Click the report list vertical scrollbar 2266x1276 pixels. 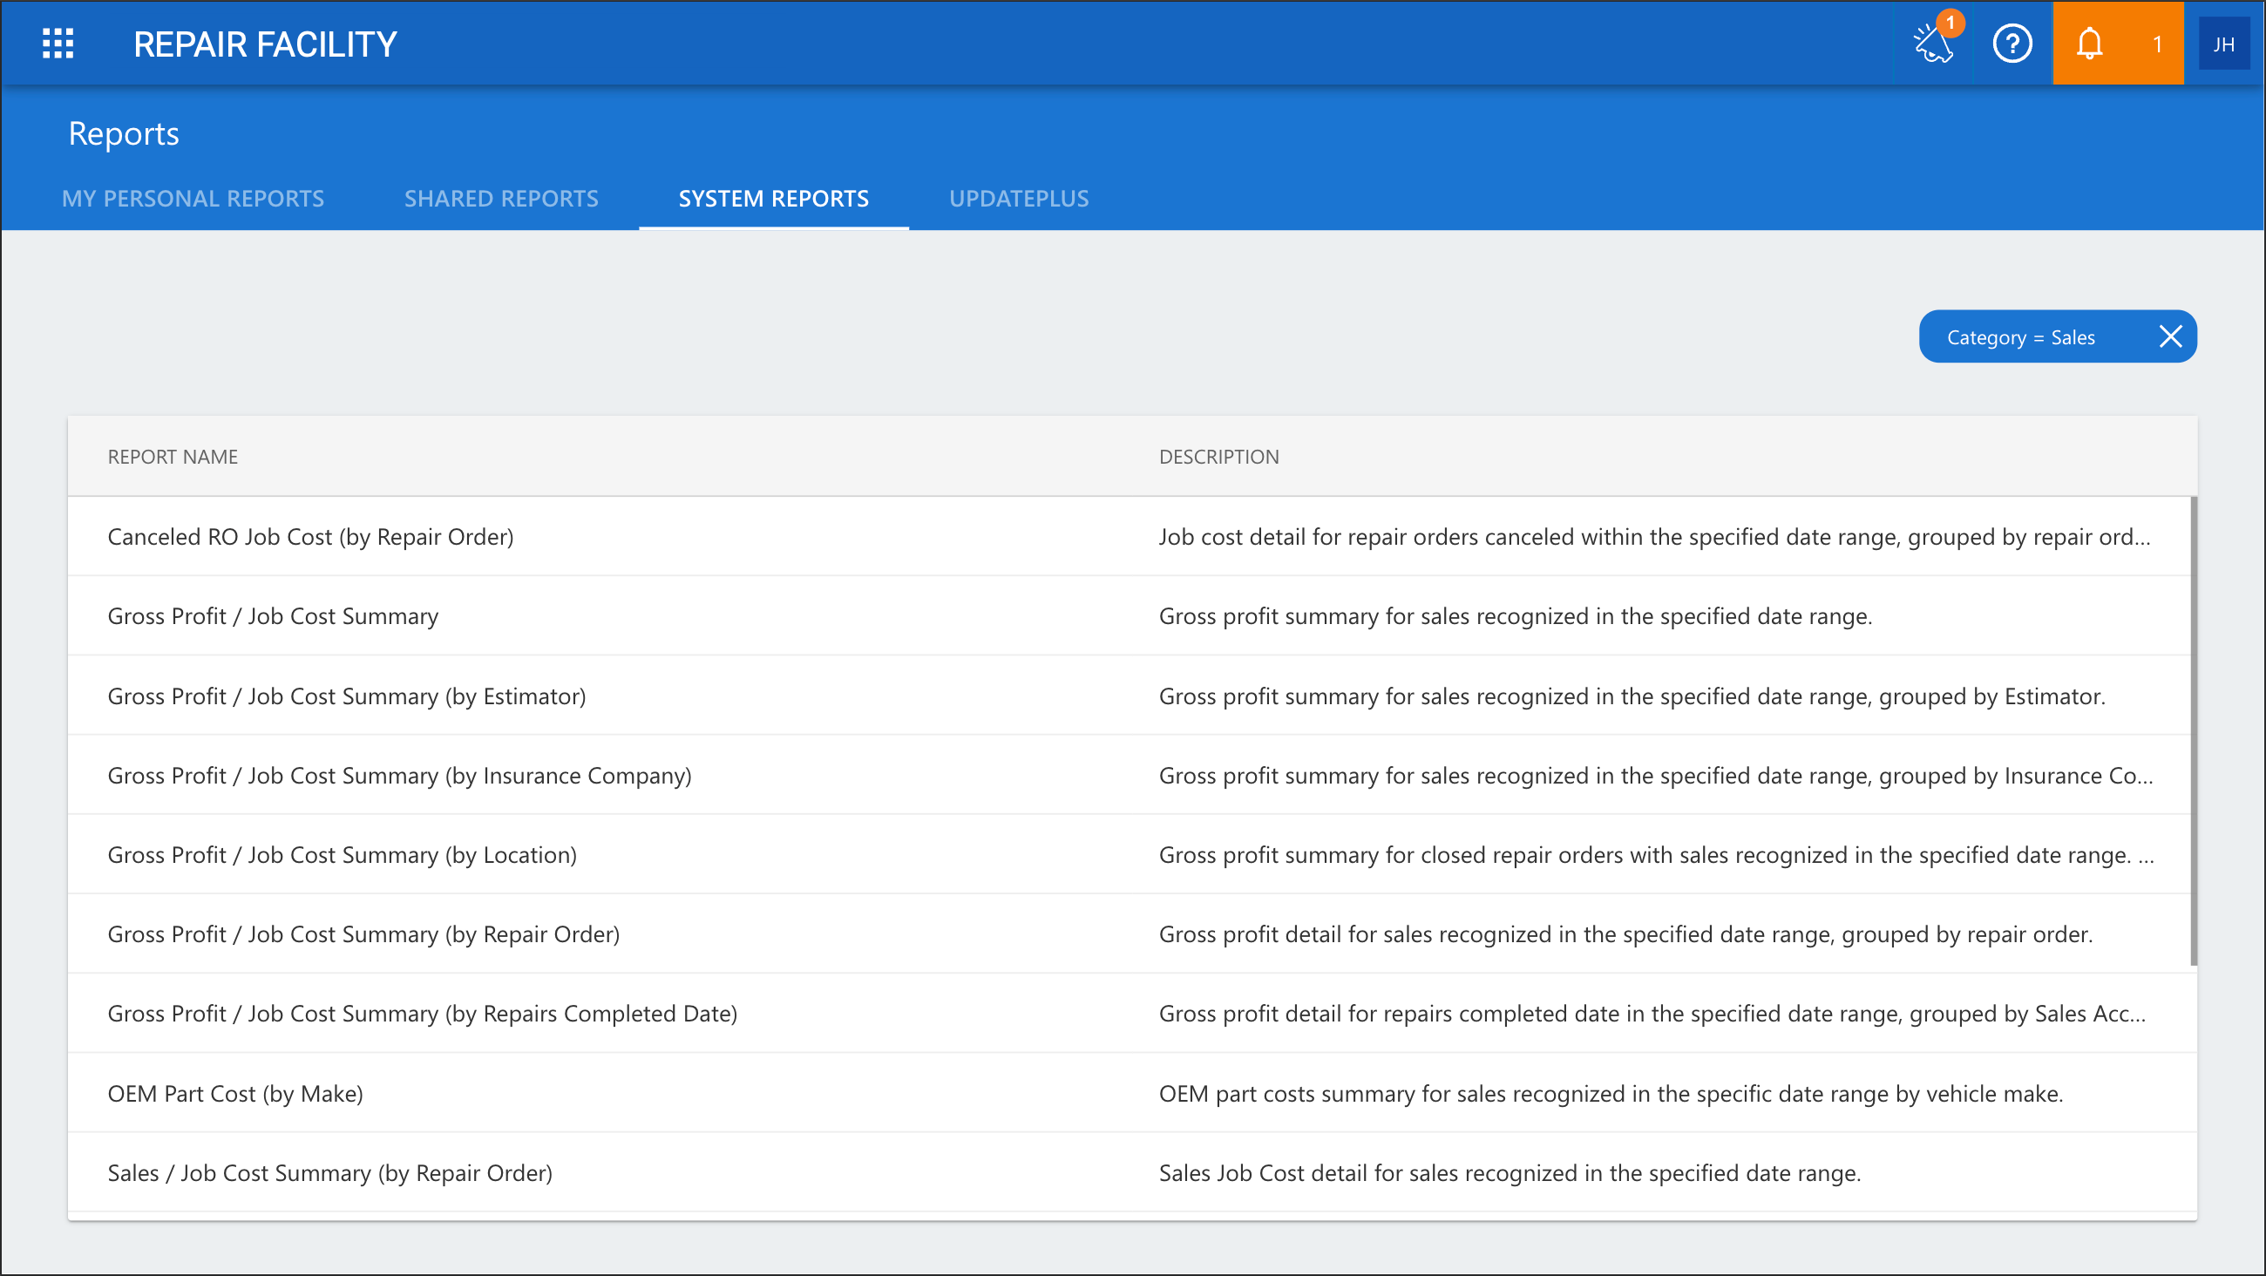2194,730
